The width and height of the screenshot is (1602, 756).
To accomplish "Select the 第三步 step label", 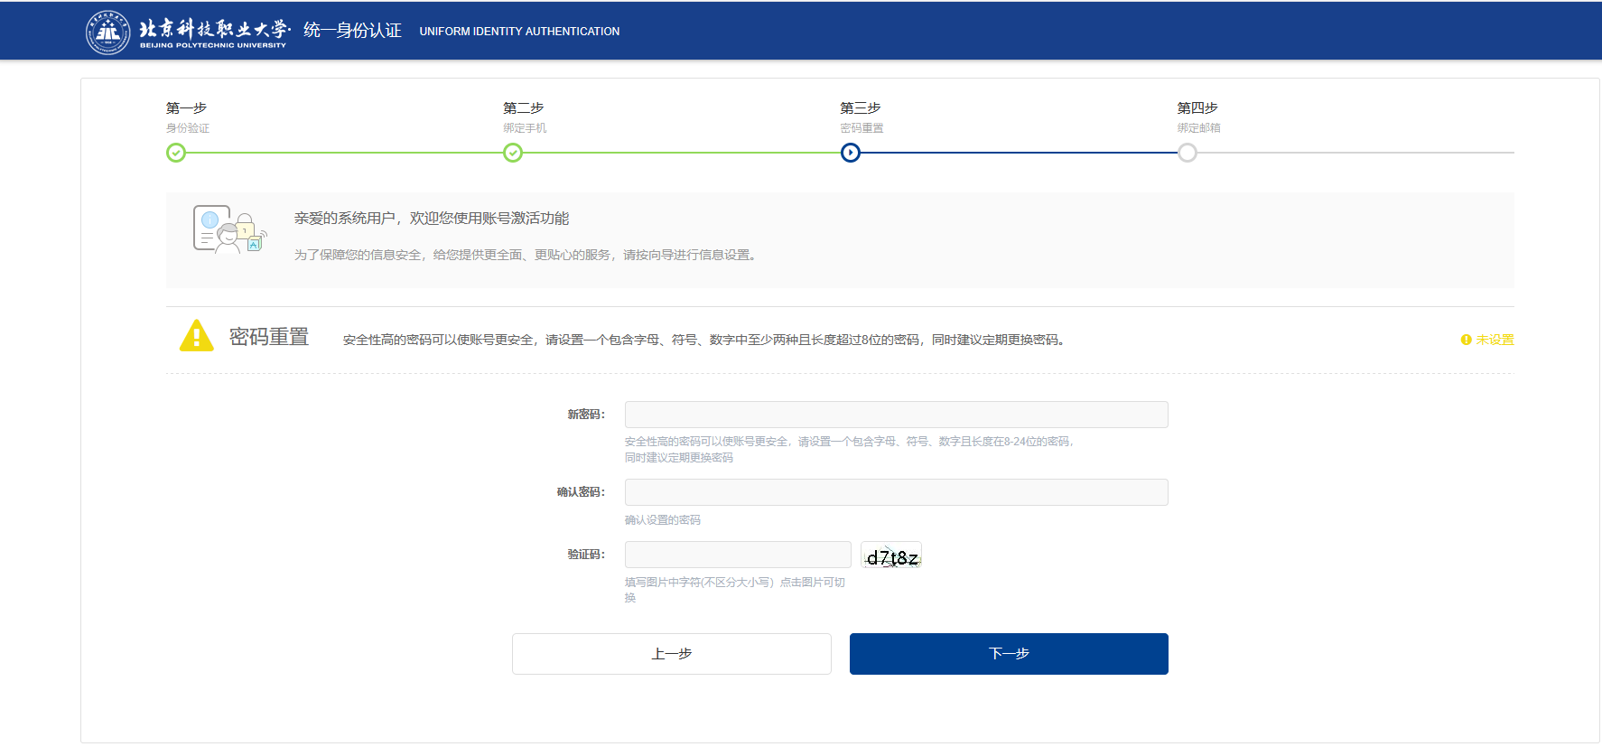I will [860, 107].
